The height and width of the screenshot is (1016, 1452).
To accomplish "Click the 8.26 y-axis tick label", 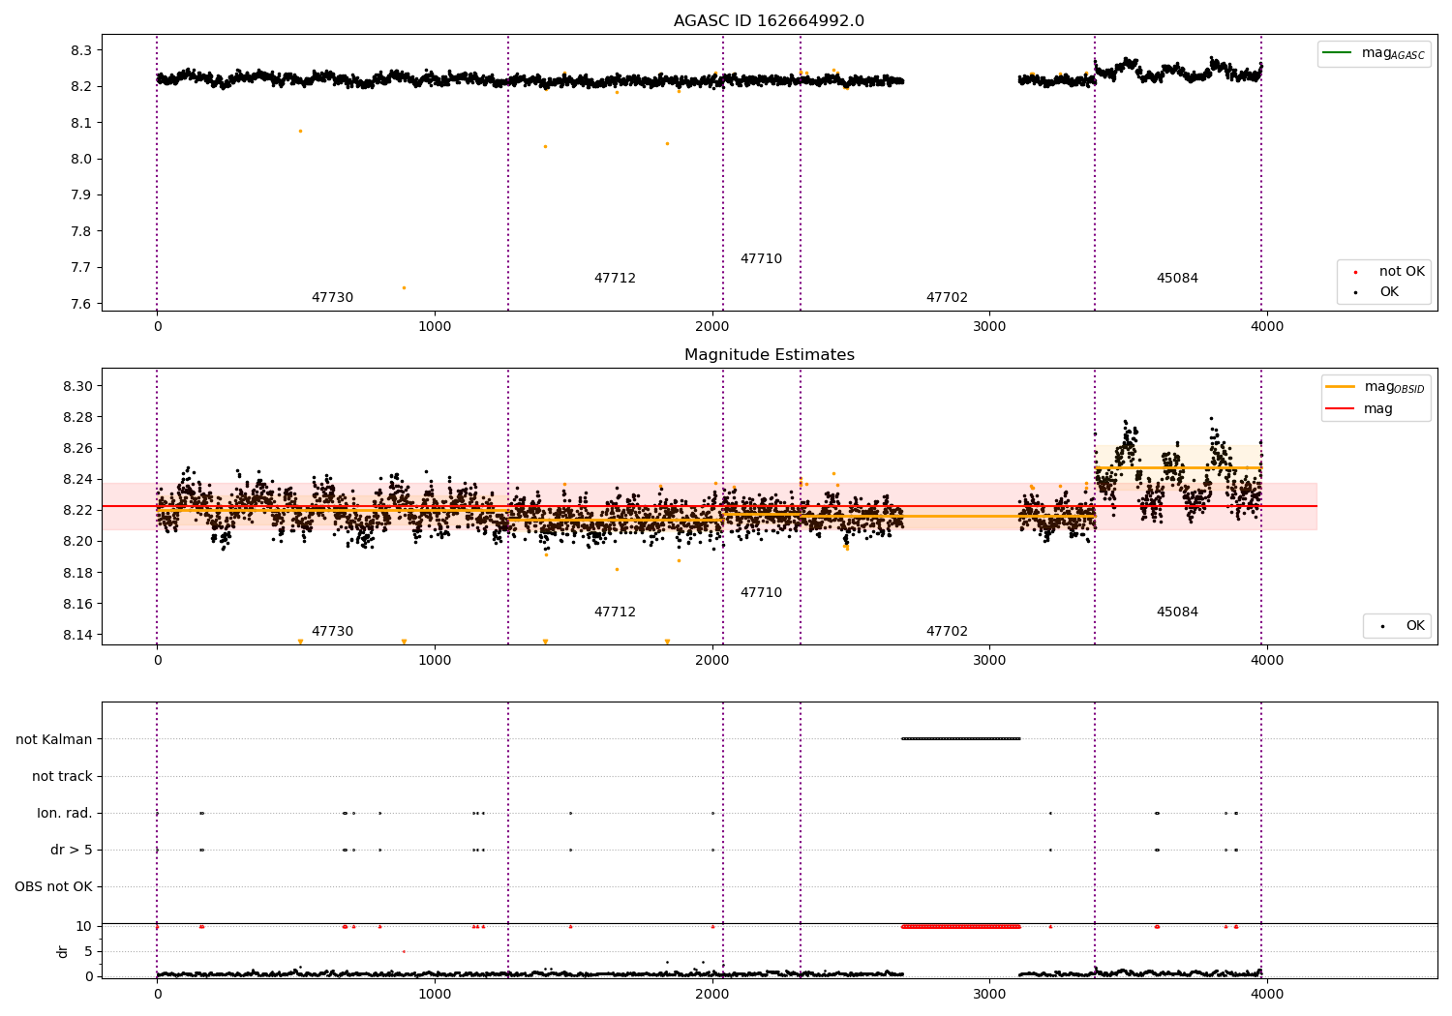I will point(77,448).
